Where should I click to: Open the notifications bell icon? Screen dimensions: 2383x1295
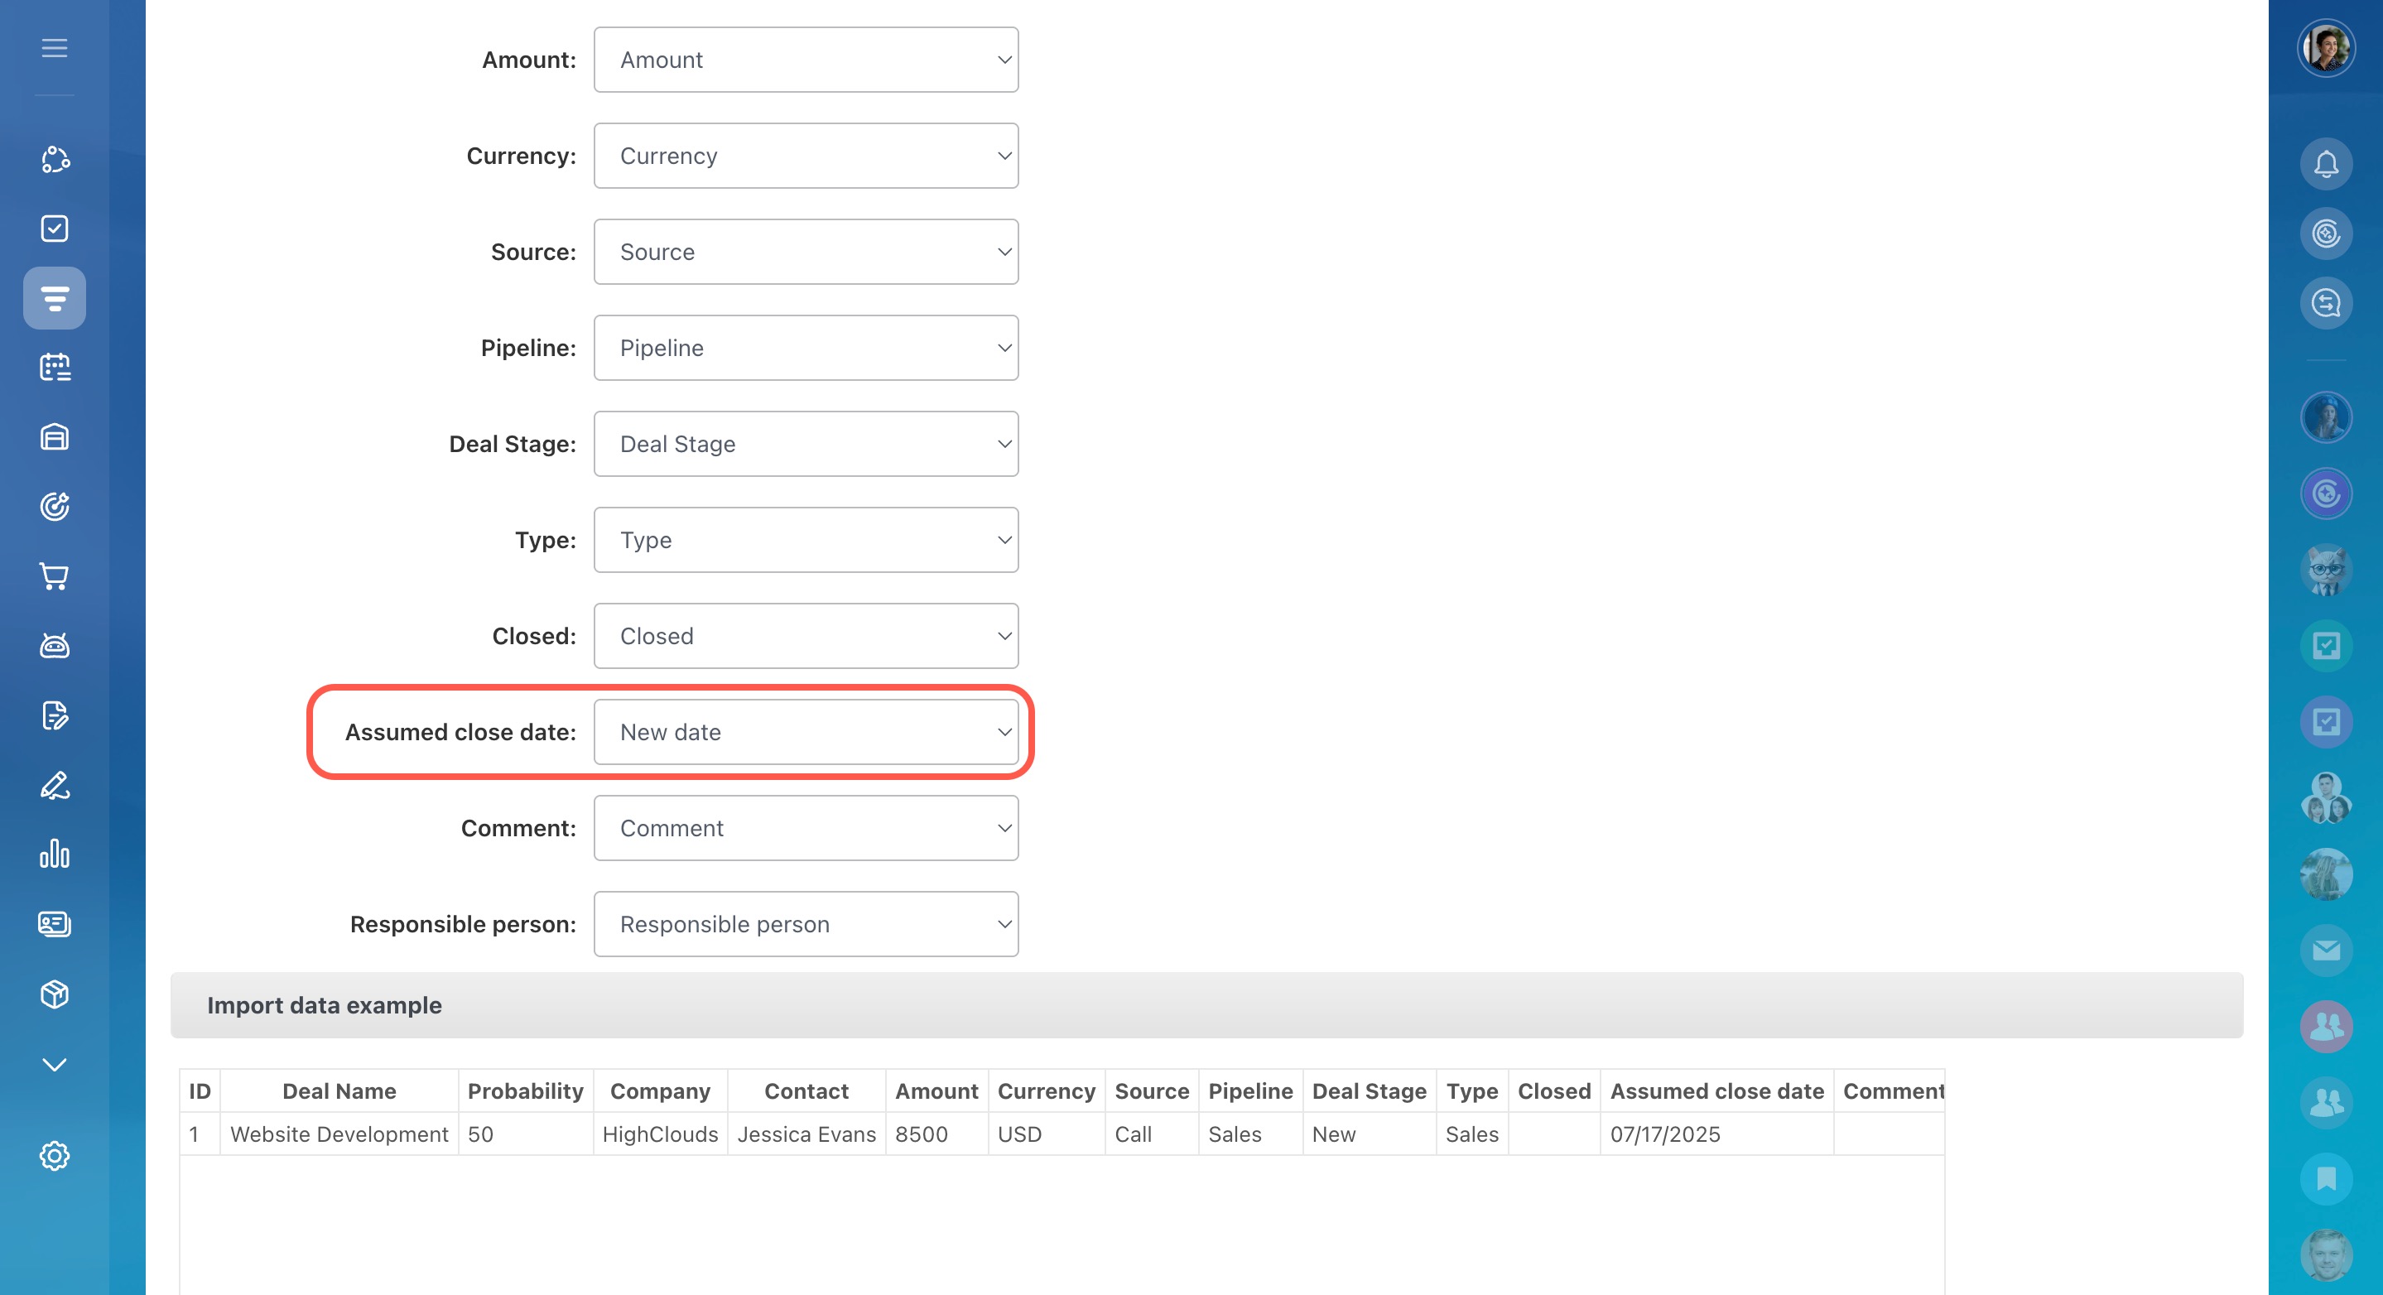click(2326, 165)
